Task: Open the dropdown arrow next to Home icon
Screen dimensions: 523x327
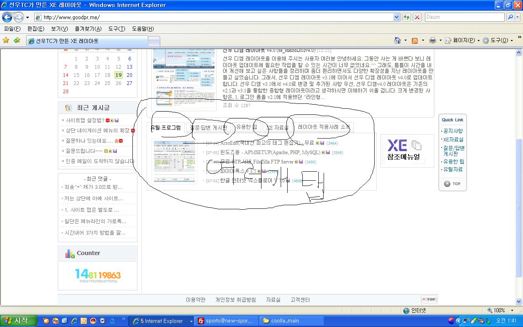Action: tap(405, 40)
